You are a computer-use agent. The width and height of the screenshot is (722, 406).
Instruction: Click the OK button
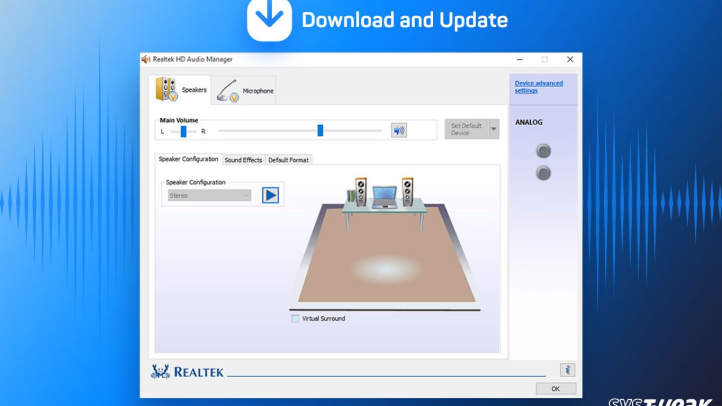[x=556, y=389]
